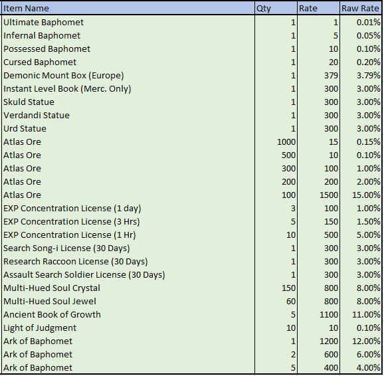Click the 1100 rate value cell
Image resolution: width=384 pixels, height=376 pixels.
pos(318,314)
